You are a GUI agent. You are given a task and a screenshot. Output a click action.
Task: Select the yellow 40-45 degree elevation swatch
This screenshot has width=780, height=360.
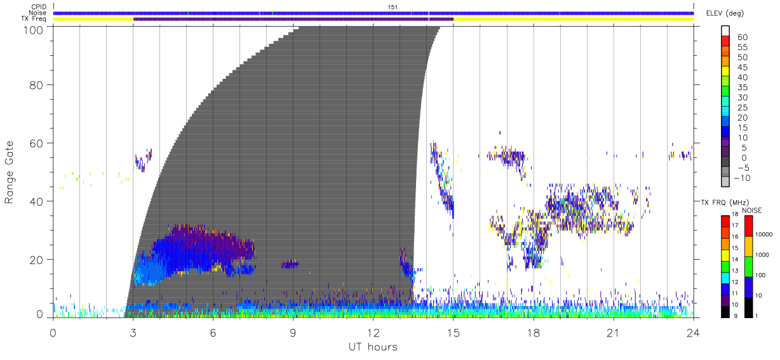click(725, 71)
